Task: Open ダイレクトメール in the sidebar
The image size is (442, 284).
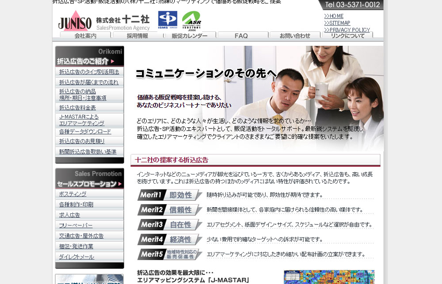Action: [x=77, y=257]
